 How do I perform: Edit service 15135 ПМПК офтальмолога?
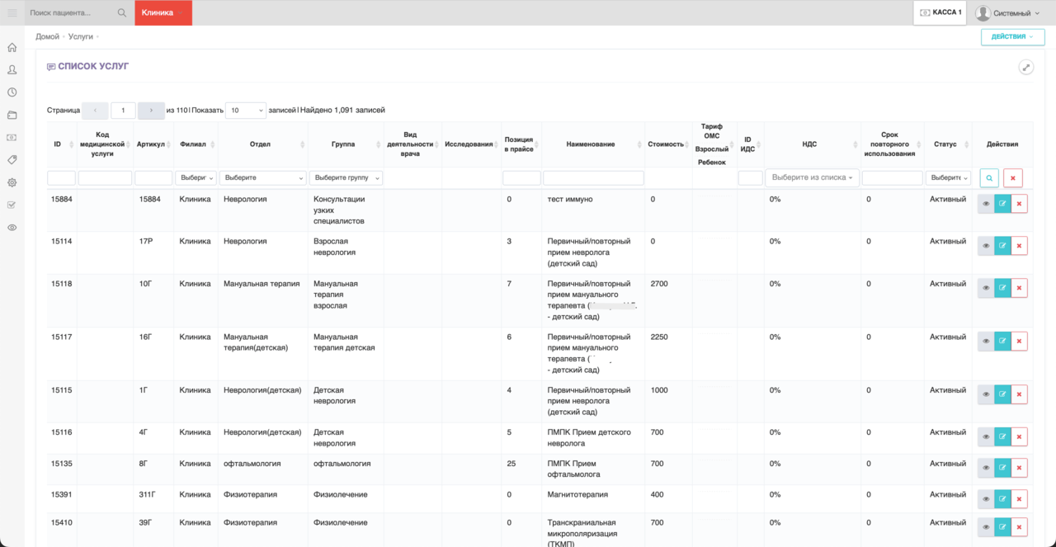[1002, 468]
